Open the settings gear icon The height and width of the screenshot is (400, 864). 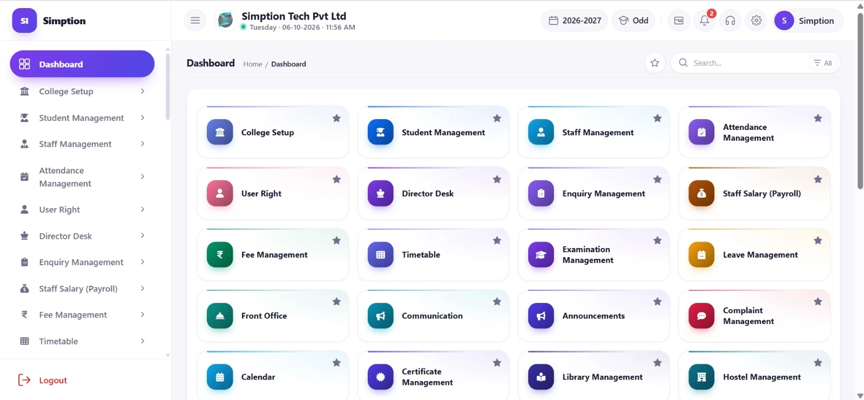pos(756,20)
